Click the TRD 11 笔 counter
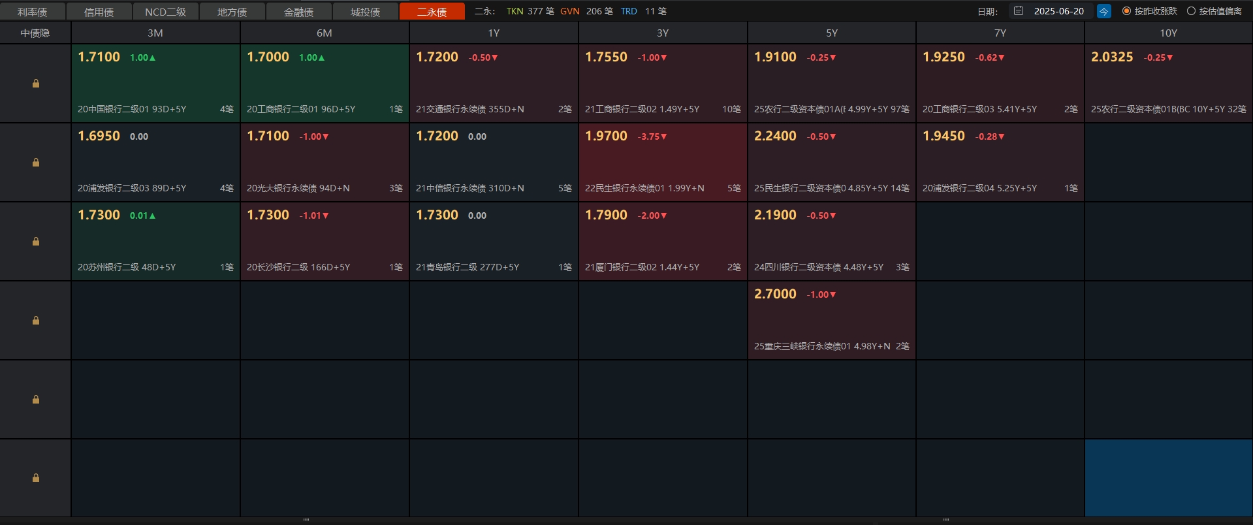1253x525 pixels. 644,11
